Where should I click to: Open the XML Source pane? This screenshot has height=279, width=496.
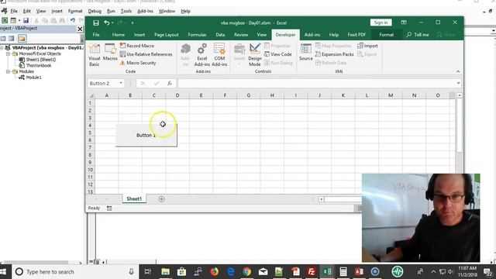[x=305, y=52]
